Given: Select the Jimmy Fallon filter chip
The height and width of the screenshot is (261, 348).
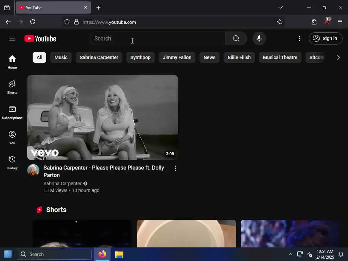Looking at the screenshot, I should [x=177, y=57].
